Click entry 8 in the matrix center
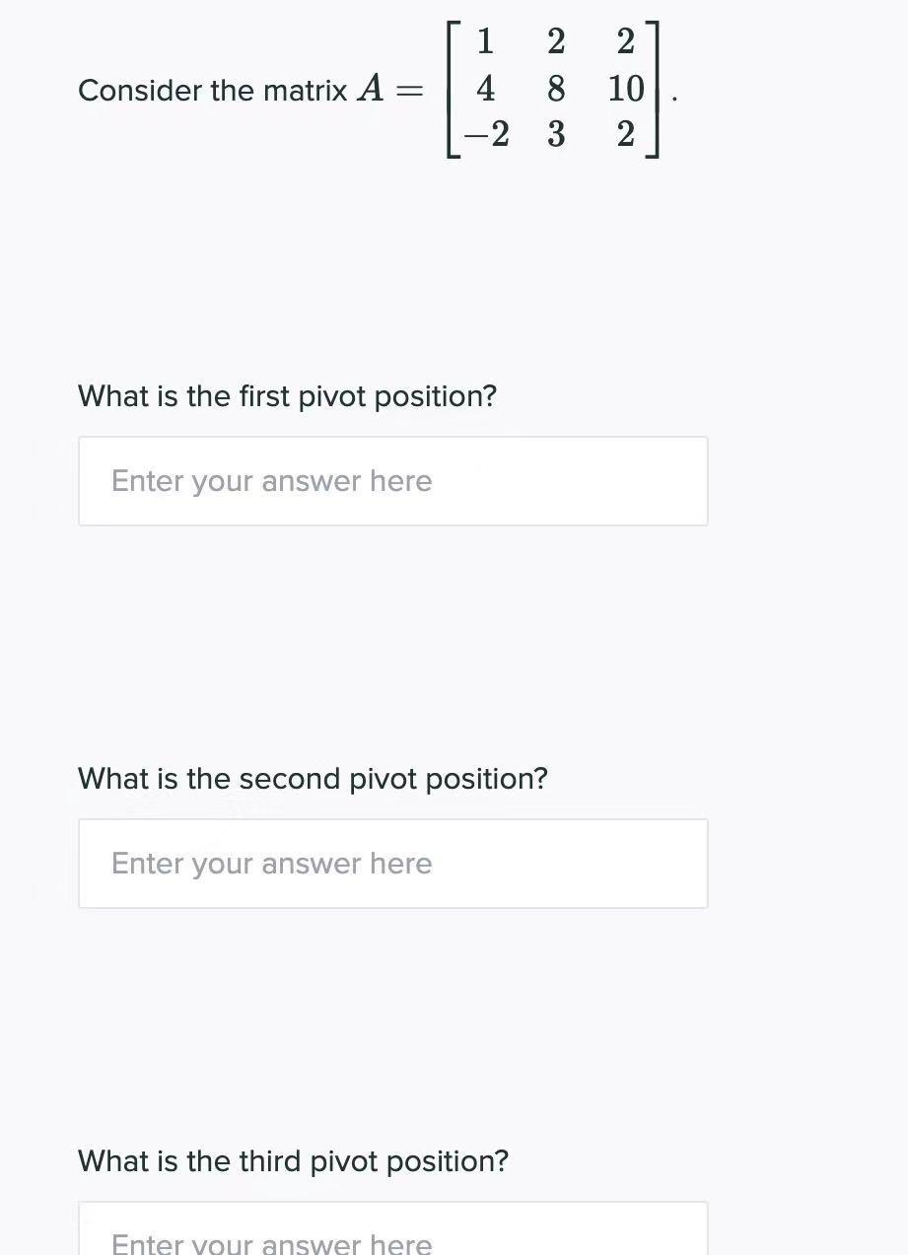908x1255 pixels. (x=556, y=89)
